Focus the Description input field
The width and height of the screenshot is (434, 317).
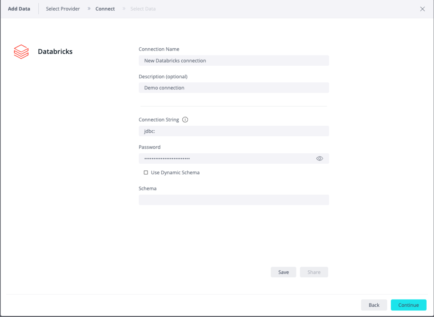coord(234,88)
